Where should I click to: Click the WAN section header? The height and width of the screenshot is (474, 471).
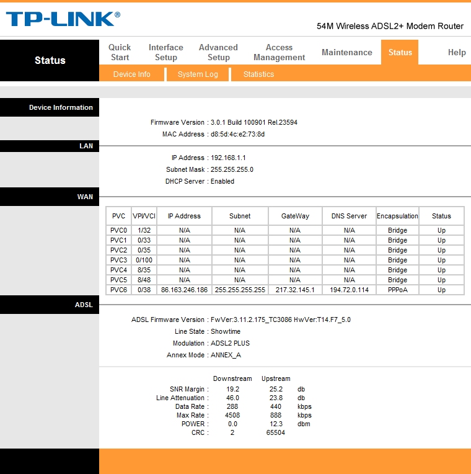tap(50, 197)
